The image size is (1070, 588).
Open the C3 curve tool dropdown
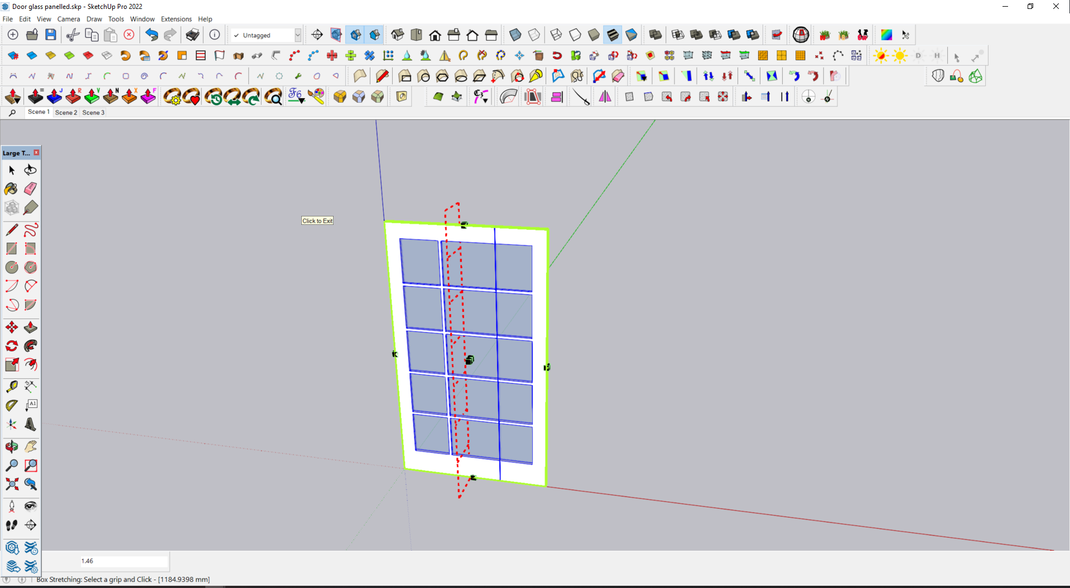coord(481,97)
